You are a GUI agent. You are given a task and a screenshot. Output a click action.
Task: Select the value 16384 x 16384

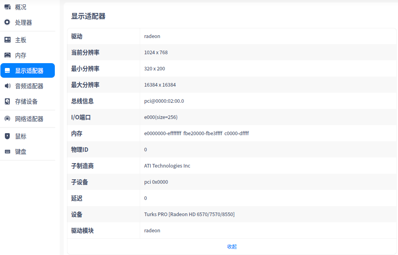[160, 85]
